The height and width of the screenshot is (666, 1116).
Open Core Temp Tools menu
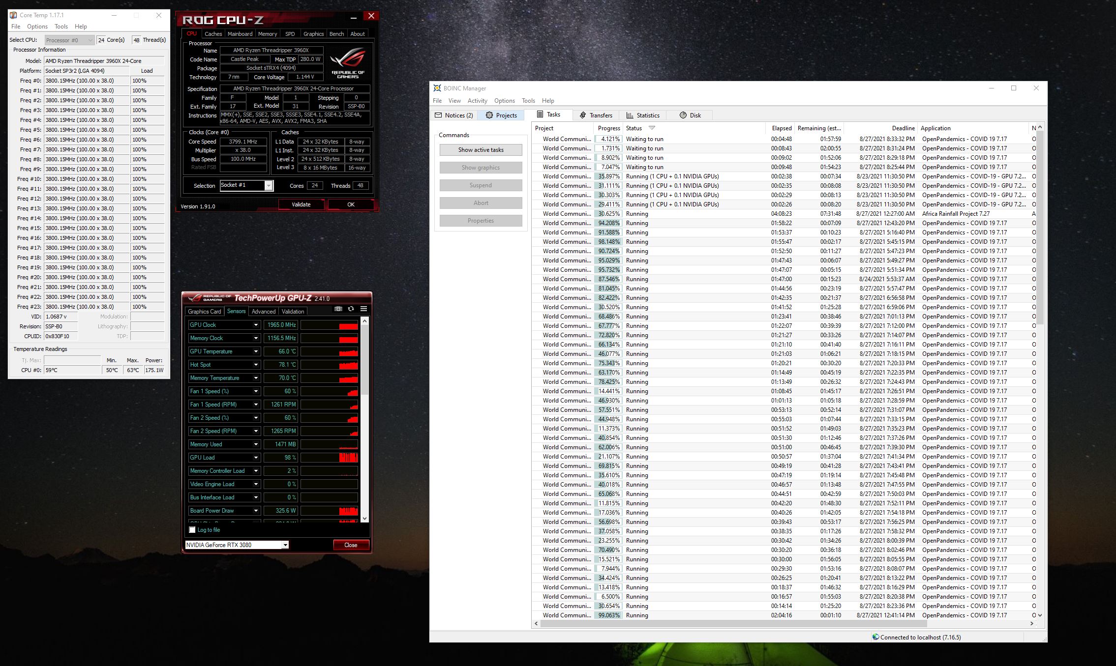61,27
